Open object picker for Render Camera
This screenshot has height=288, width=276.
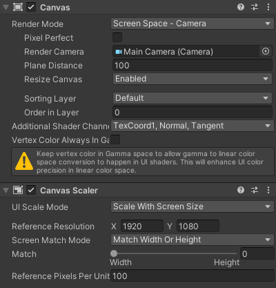click(266, 51)
